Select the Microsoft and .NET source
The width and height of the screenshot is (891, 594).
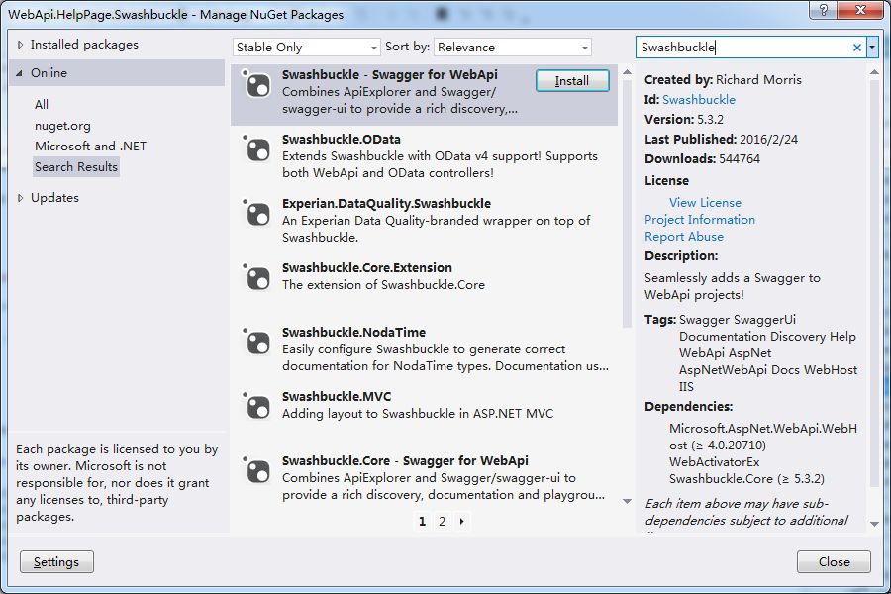coord(90,147)
